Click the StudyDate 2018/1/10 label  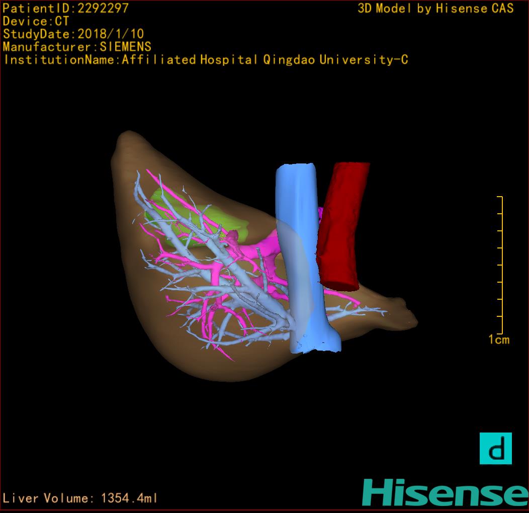click(x=73, y=34)
